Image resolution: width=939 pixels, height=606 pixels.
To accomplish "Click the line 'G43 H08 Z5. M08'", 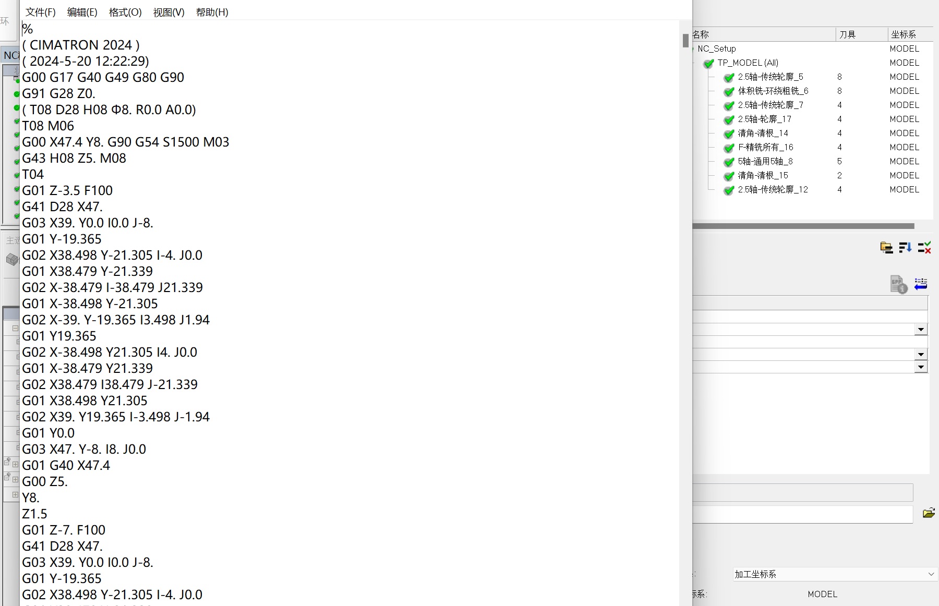I will coord(74,158).
